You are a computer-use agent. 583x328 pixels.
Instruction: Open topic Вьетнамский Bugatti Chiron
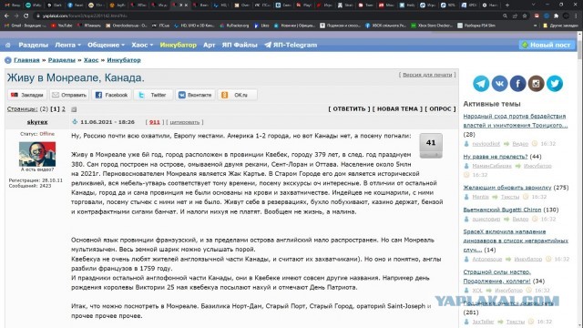tap(502, 210)
